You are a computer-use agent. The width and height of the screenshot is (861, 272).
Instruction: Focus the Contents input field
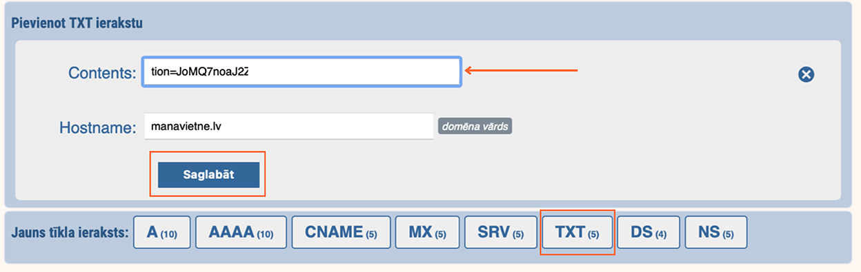[x=301, y=72]
